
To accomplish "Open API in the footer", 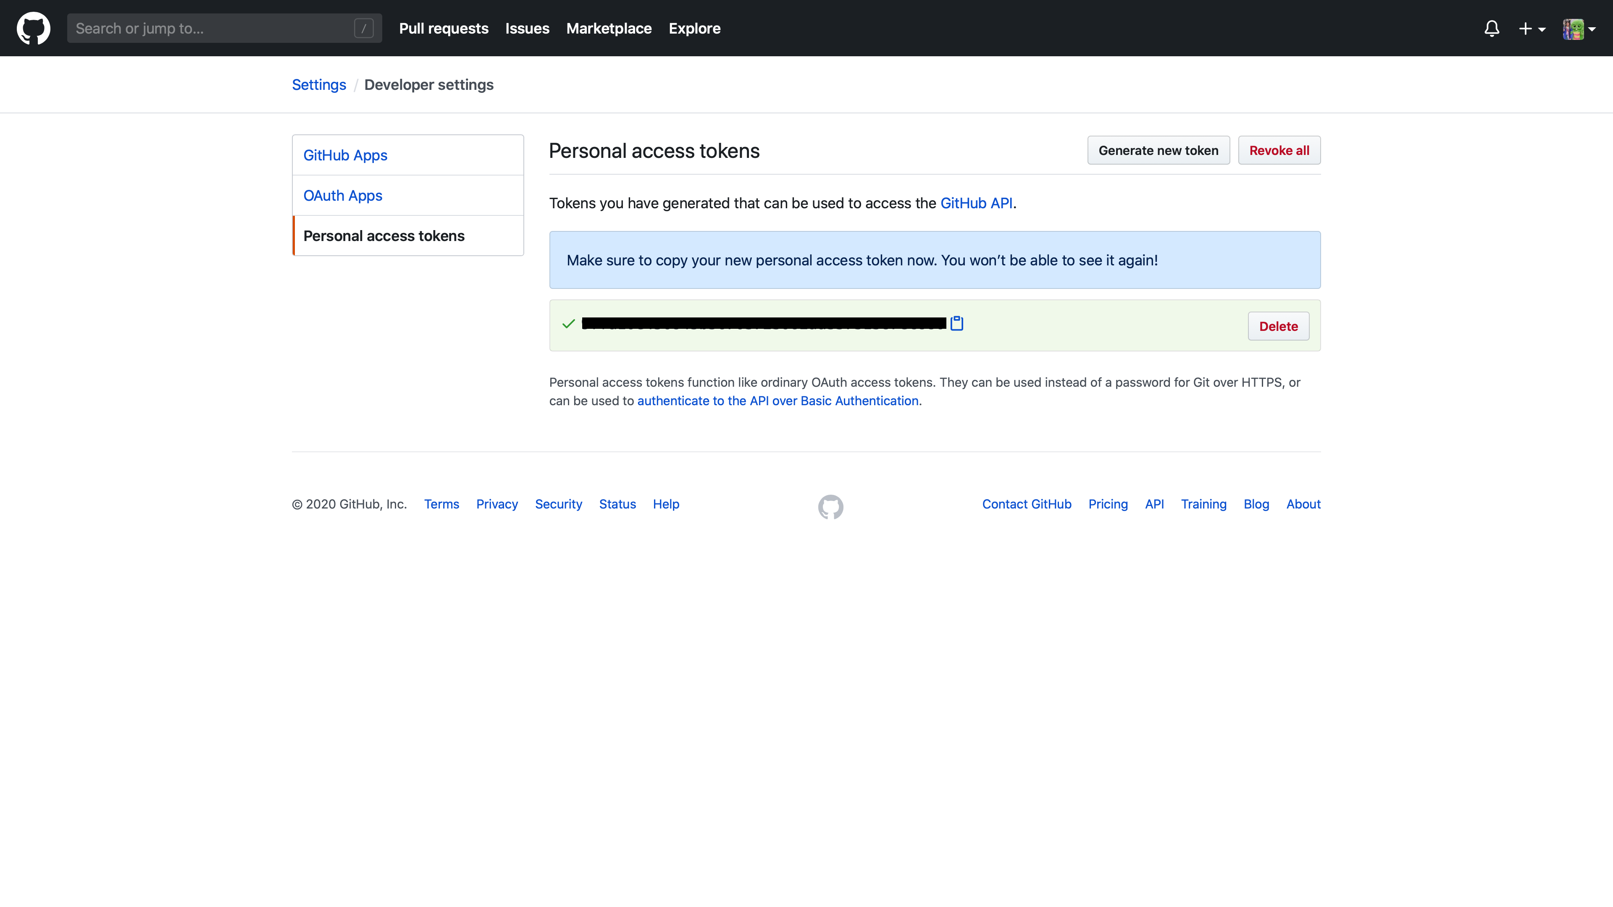I will pyautogui.click(x=1155, y=504).
